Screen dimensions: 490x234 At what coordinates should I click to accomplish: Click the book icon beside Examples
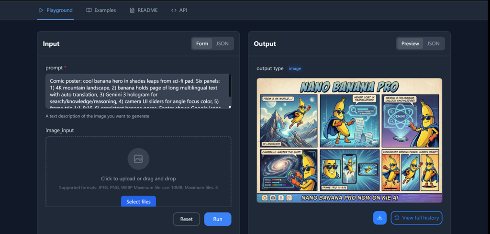[x=89, y=10]
